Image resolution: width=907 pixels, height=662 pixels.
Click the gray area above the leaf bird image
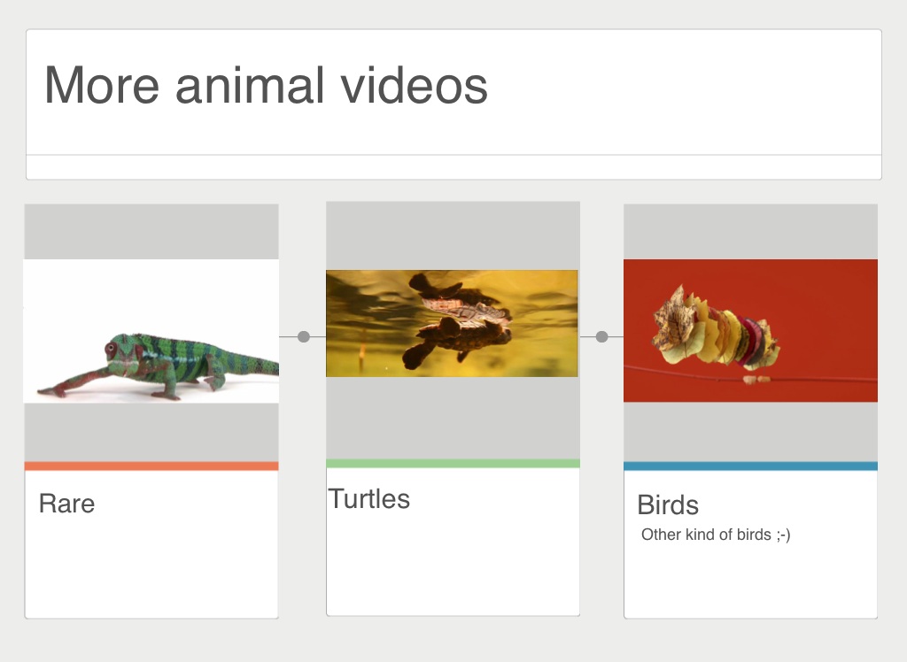pos(750,232)
